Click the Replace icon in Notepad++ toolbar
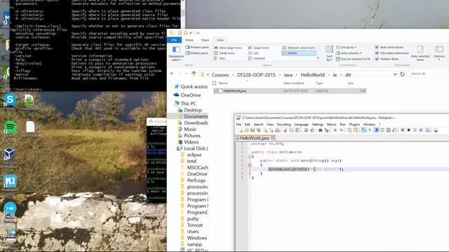The height and width of the screenshot is (252, 449). coord(327,130)
